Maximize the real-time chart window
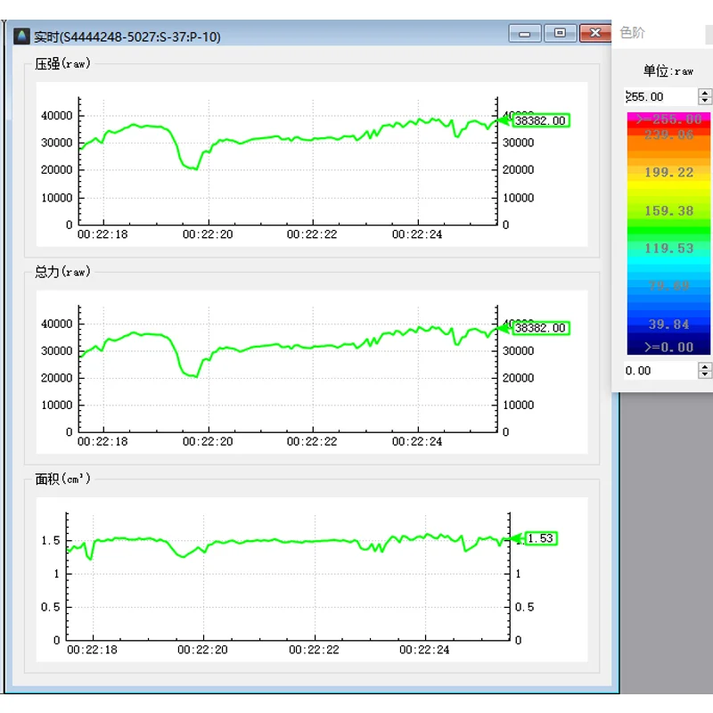The image size is (713, 713). (561, 33)
